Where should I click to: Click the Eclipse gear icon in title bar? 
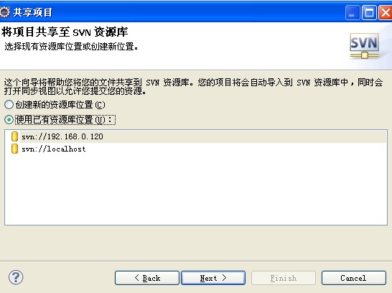pyautogui.click(x=4, y=12)
